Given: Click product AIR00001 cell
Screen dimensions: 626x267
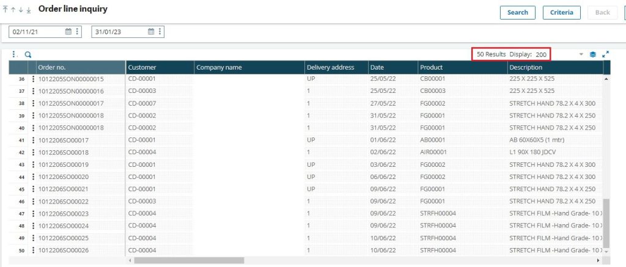Looking at the screenshot, I should pos(463,152).
